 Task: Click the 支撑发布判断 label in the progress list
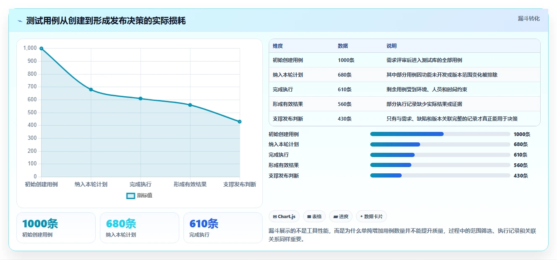pyautogui.click(x=284, y=176)
